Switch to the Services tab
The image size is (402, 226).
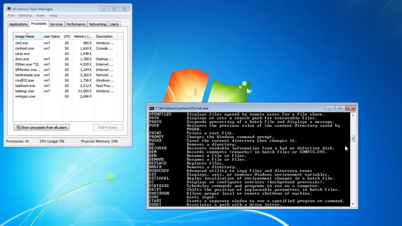coord(56,24)
